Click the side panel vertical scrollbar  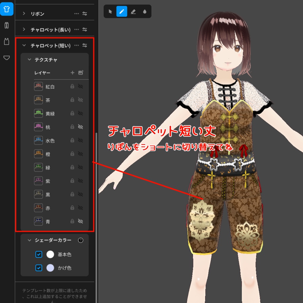[96, 218]
